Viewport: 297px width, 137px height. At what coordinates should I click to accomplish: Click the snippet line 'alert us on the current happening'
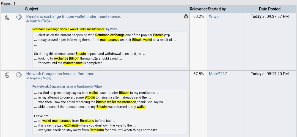click(104, 35)
